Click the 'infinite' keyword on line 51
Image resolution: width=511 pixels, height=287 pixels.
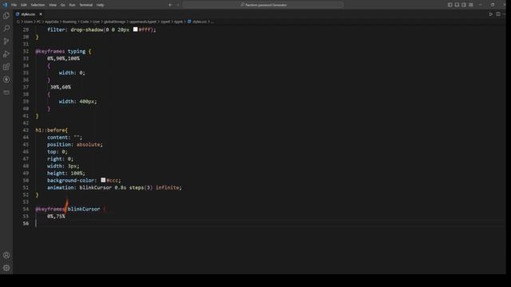168,187
